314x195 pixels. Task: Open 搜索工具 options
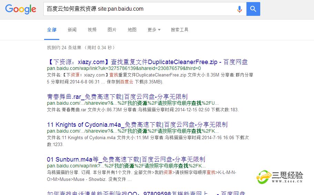click(x=180, y=30)
